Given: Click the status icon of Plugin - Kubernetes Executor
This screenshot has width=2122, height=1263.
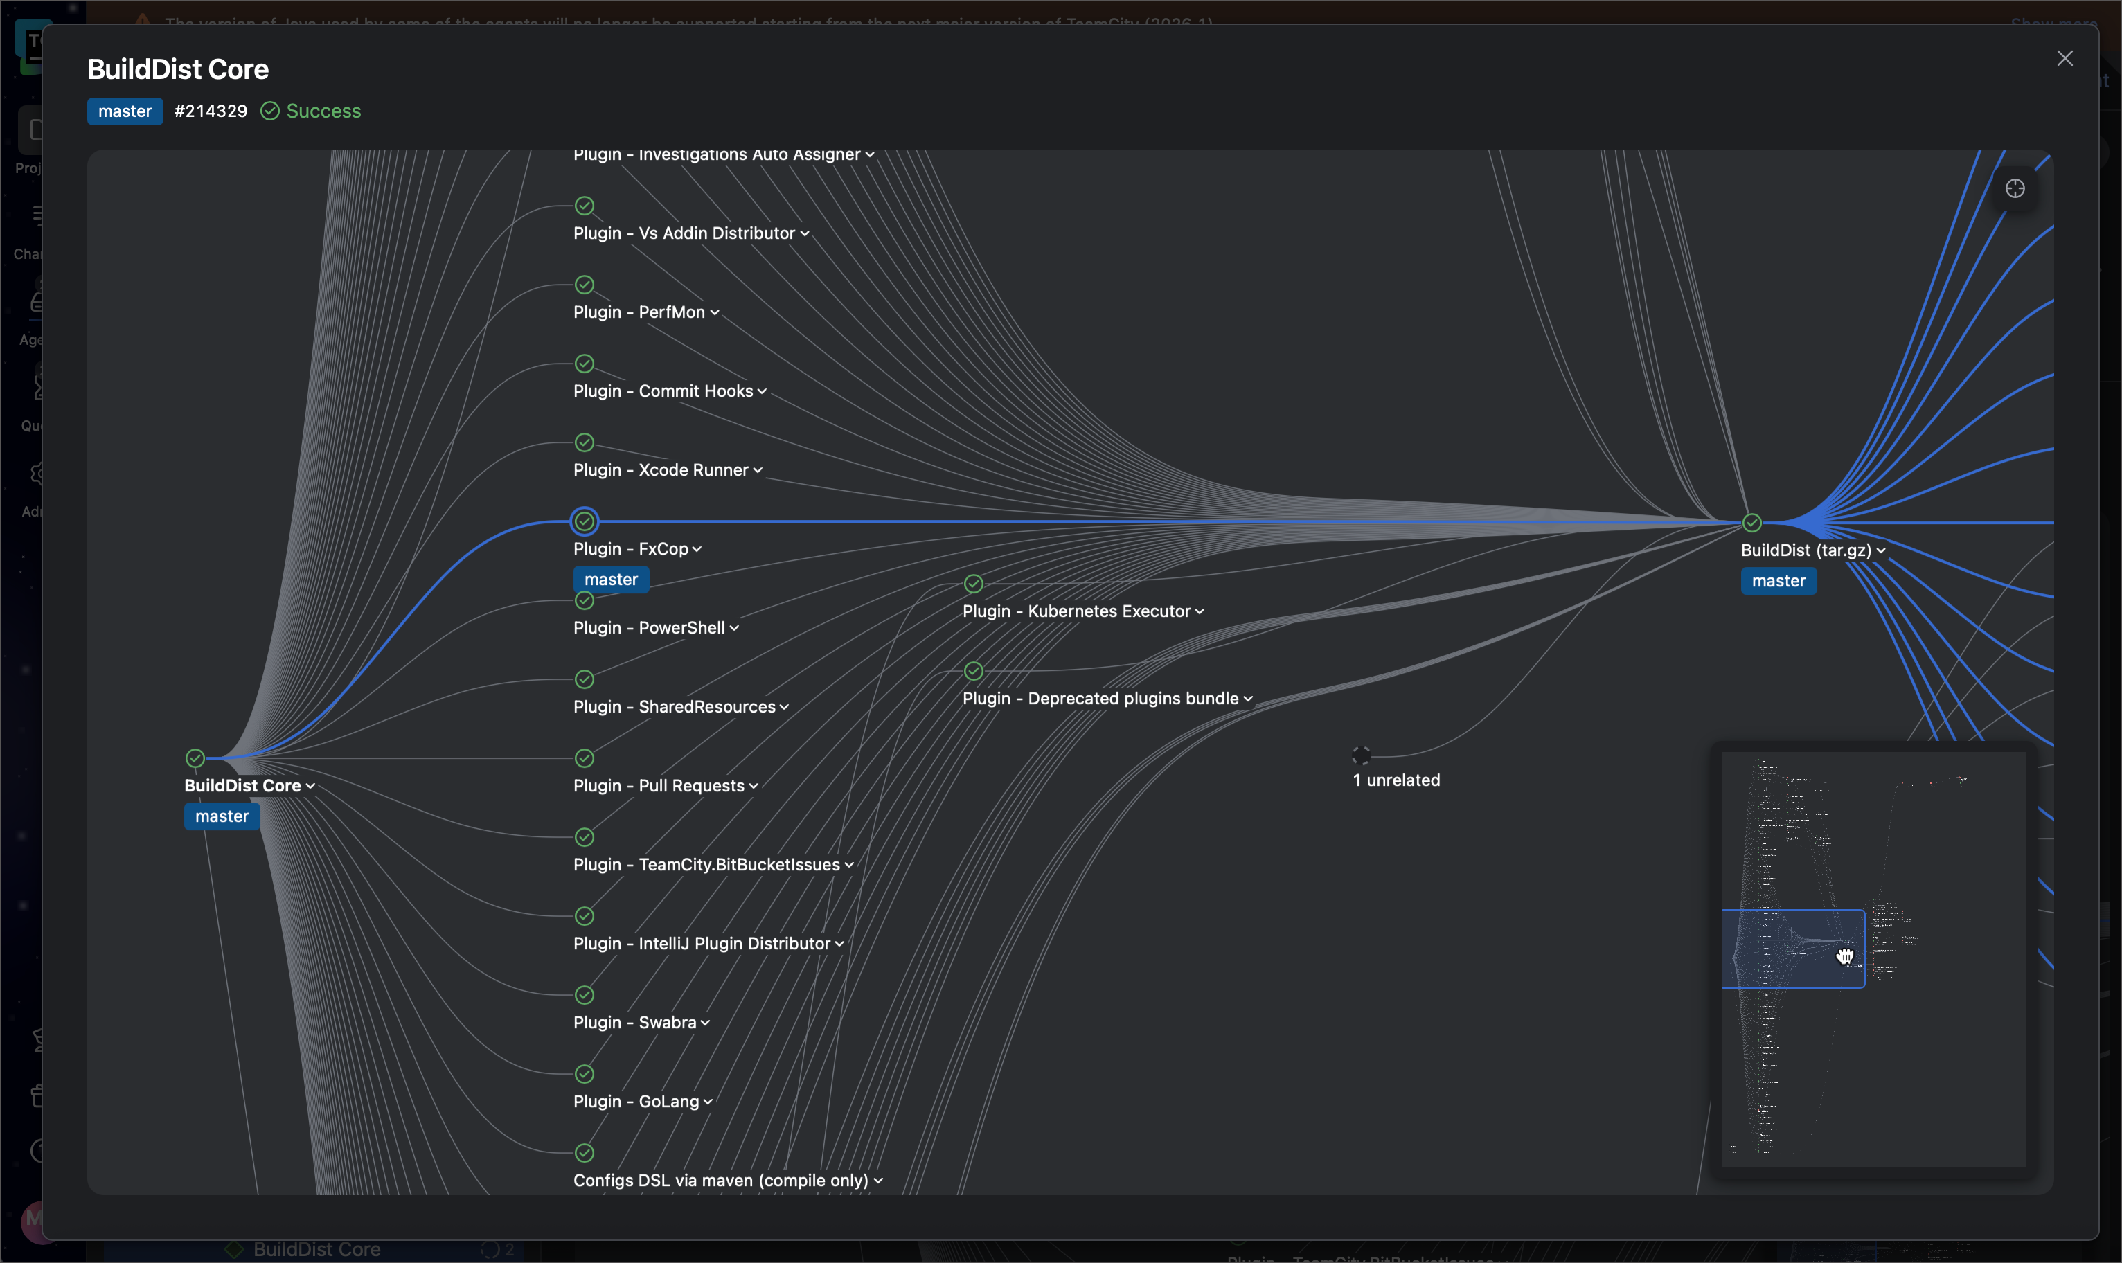Looking at the screenshot, I should [972, 584].
